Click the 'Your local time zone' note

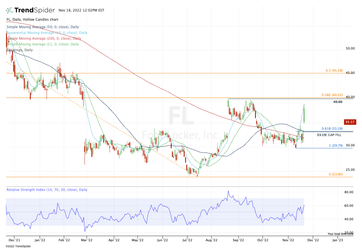[x=341, y=234]
